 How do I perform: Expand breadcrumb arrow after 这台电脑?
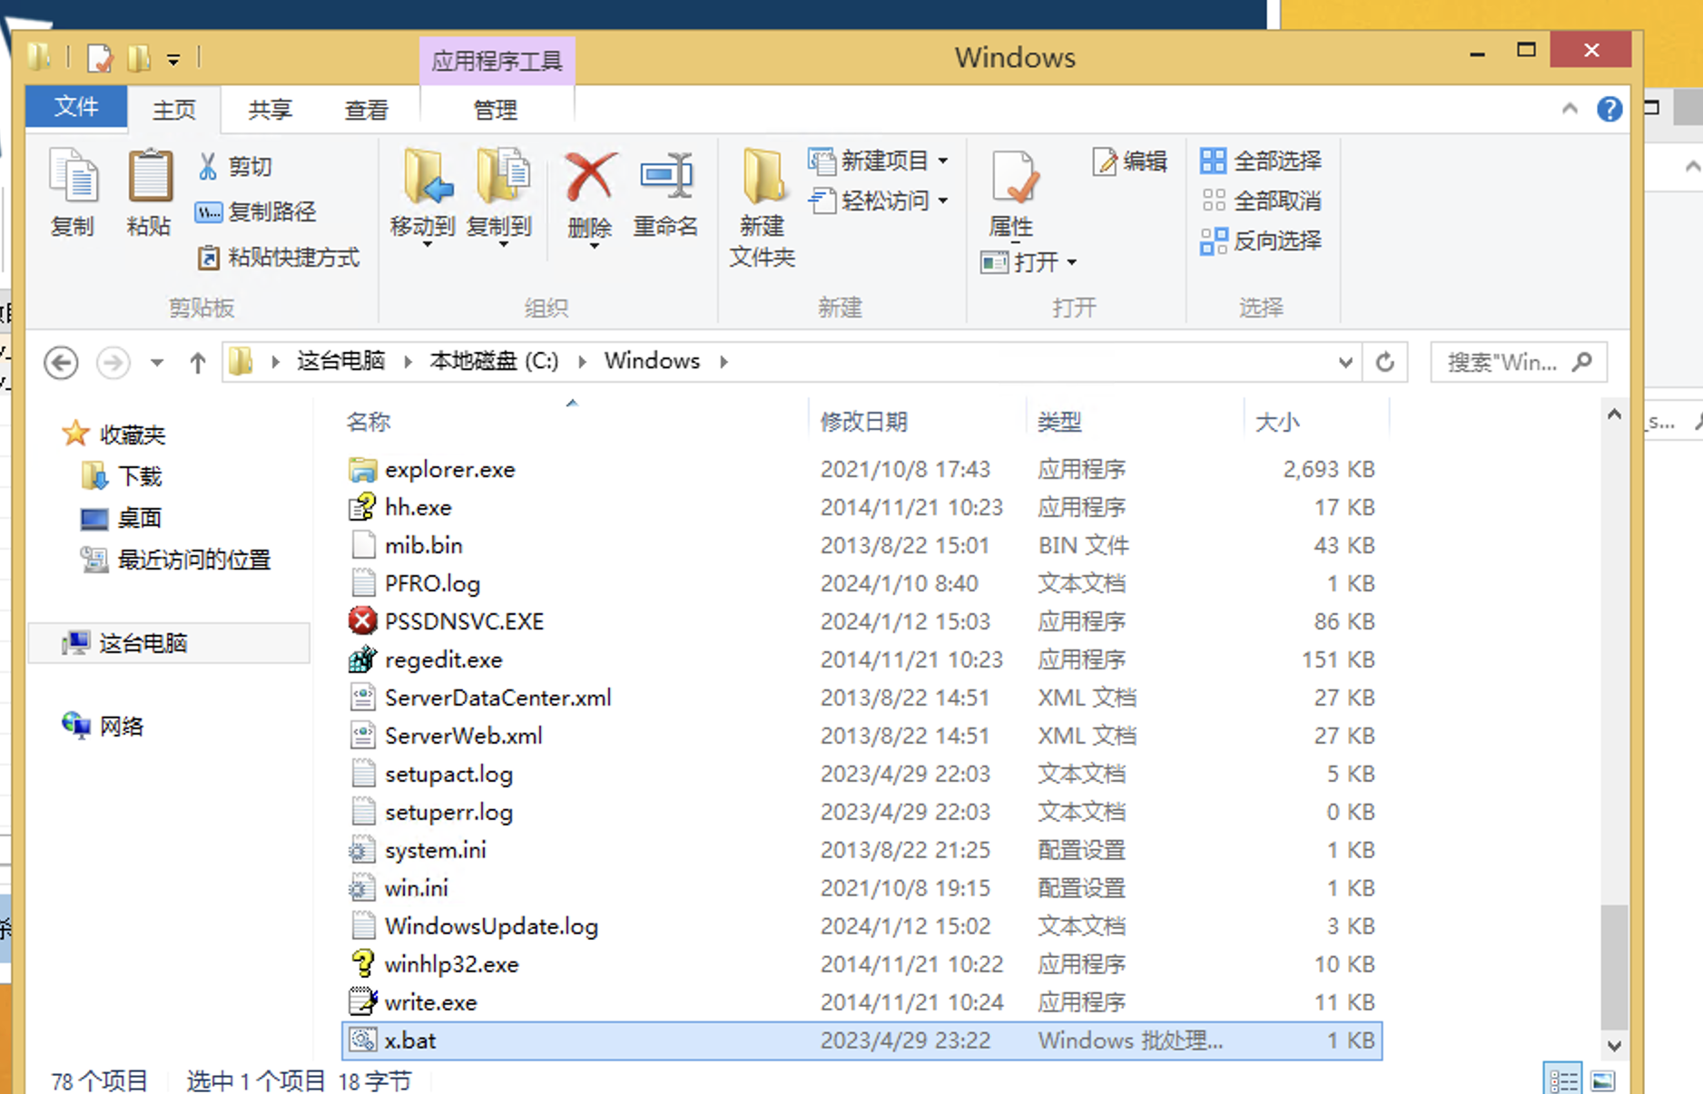tap(408, 362)
